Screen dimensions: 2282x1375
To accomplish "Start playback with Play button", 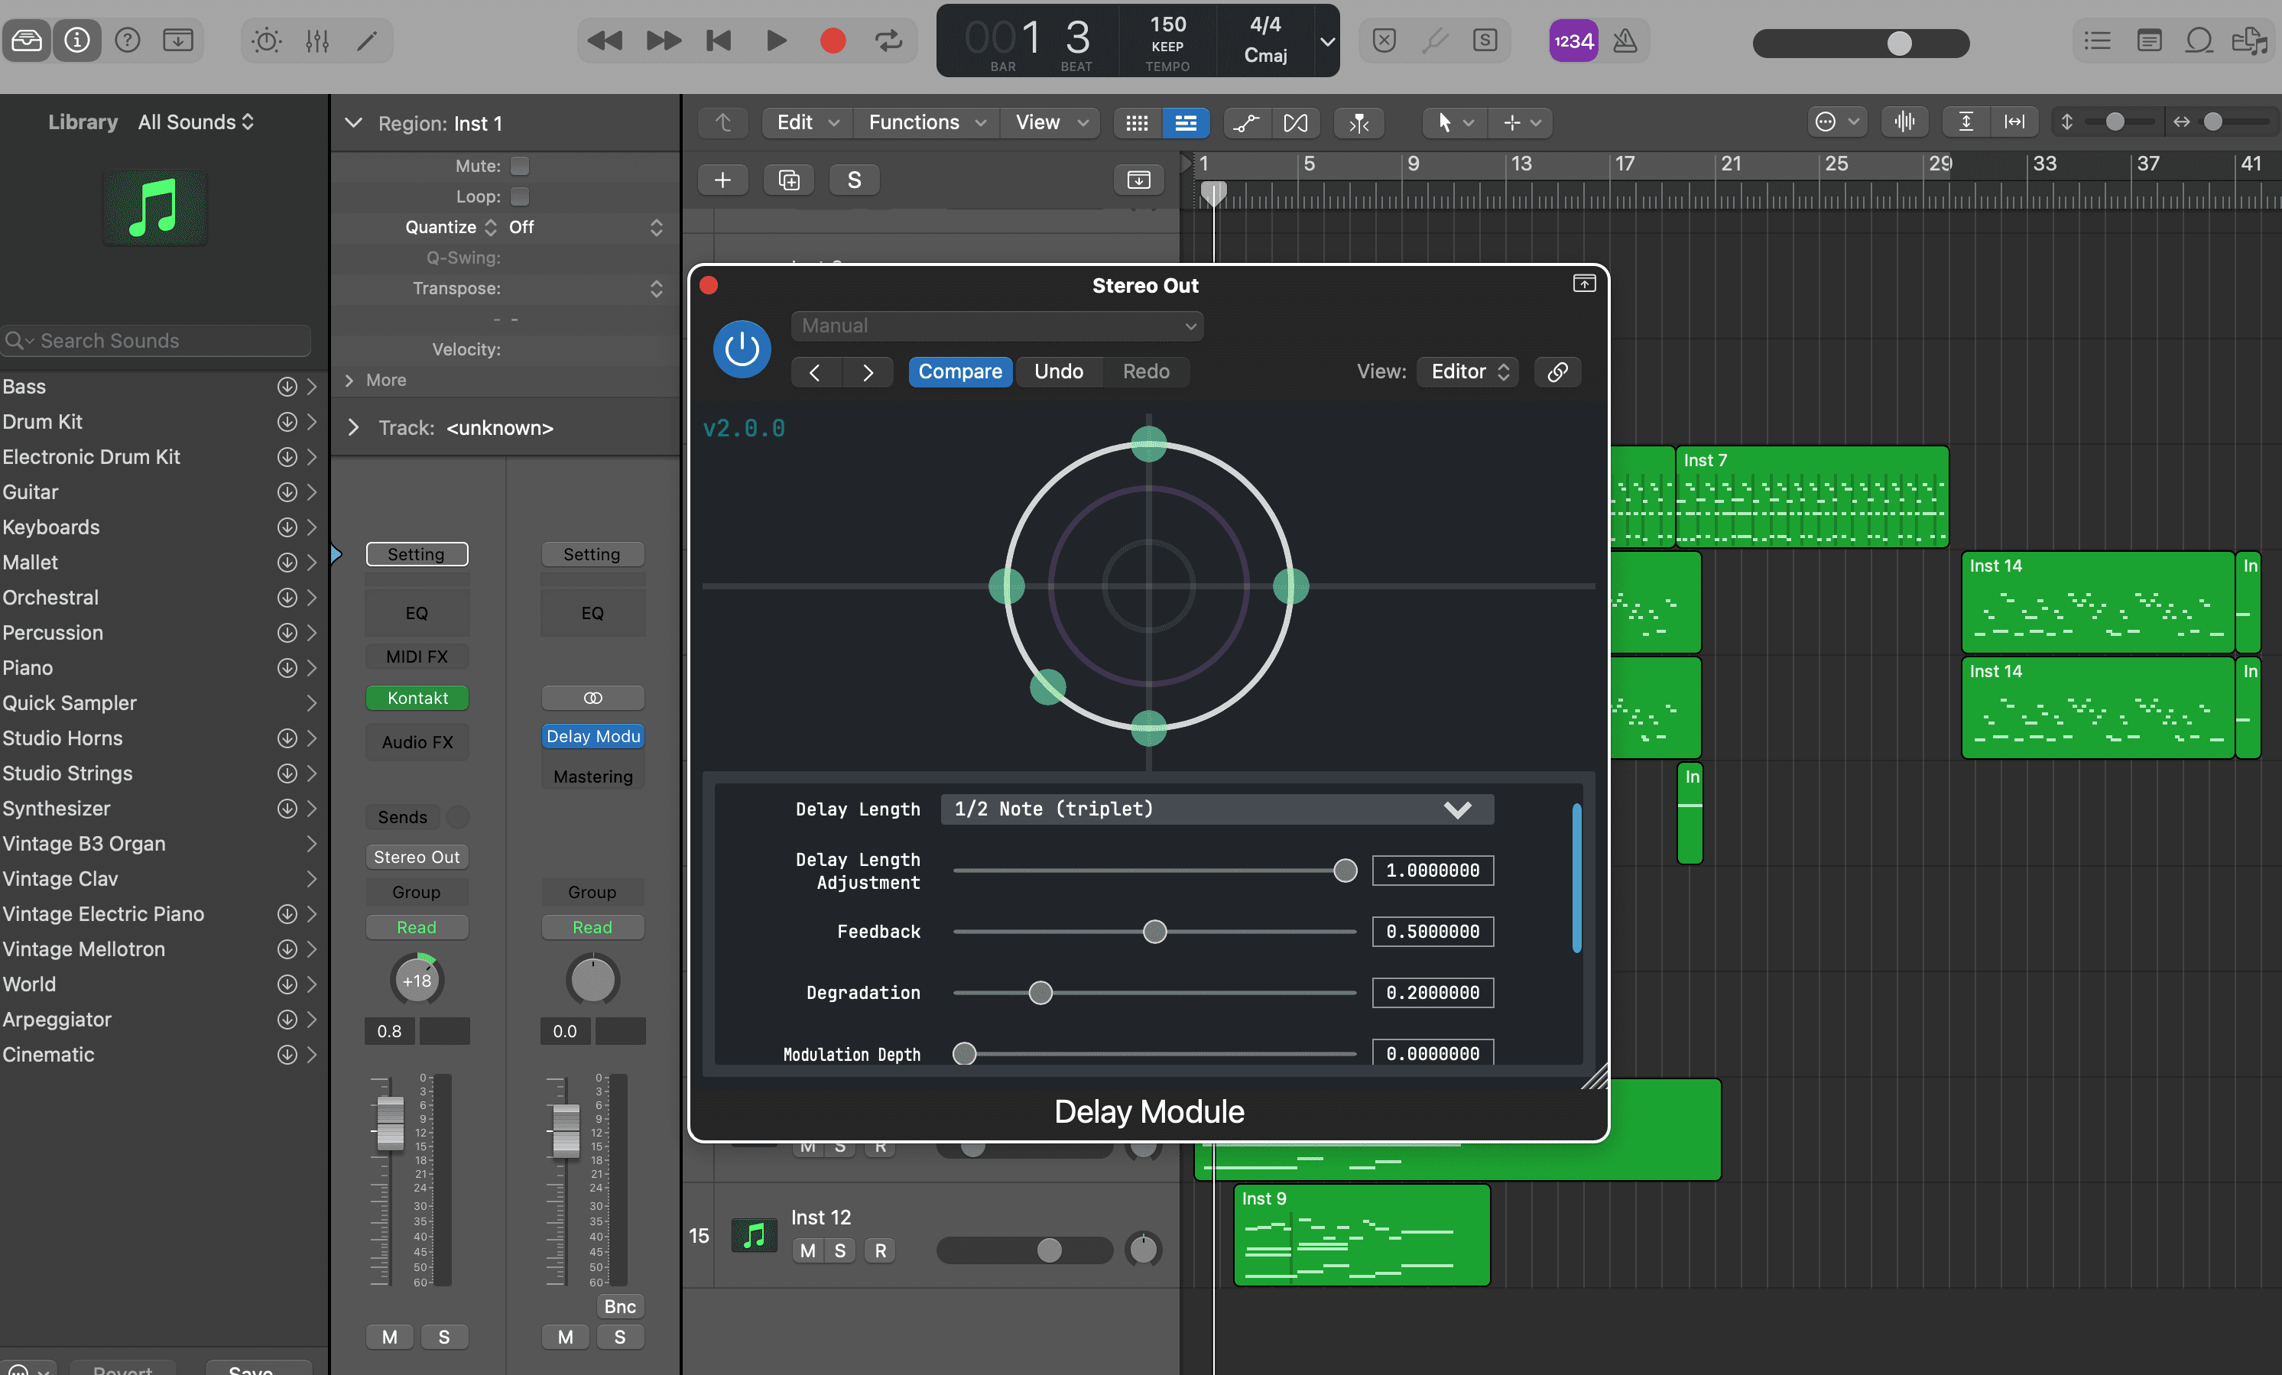I will [x=776, y=41].
